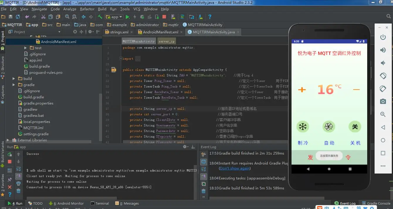This screenshot has width=393, height=209.
Task: Click emulator volume up icon
Action: [x=383, y=50]
